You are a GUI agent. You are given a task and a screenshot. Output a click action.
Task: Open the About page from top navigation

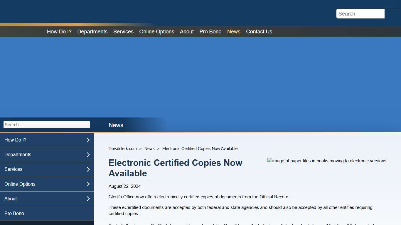(187, 31)
